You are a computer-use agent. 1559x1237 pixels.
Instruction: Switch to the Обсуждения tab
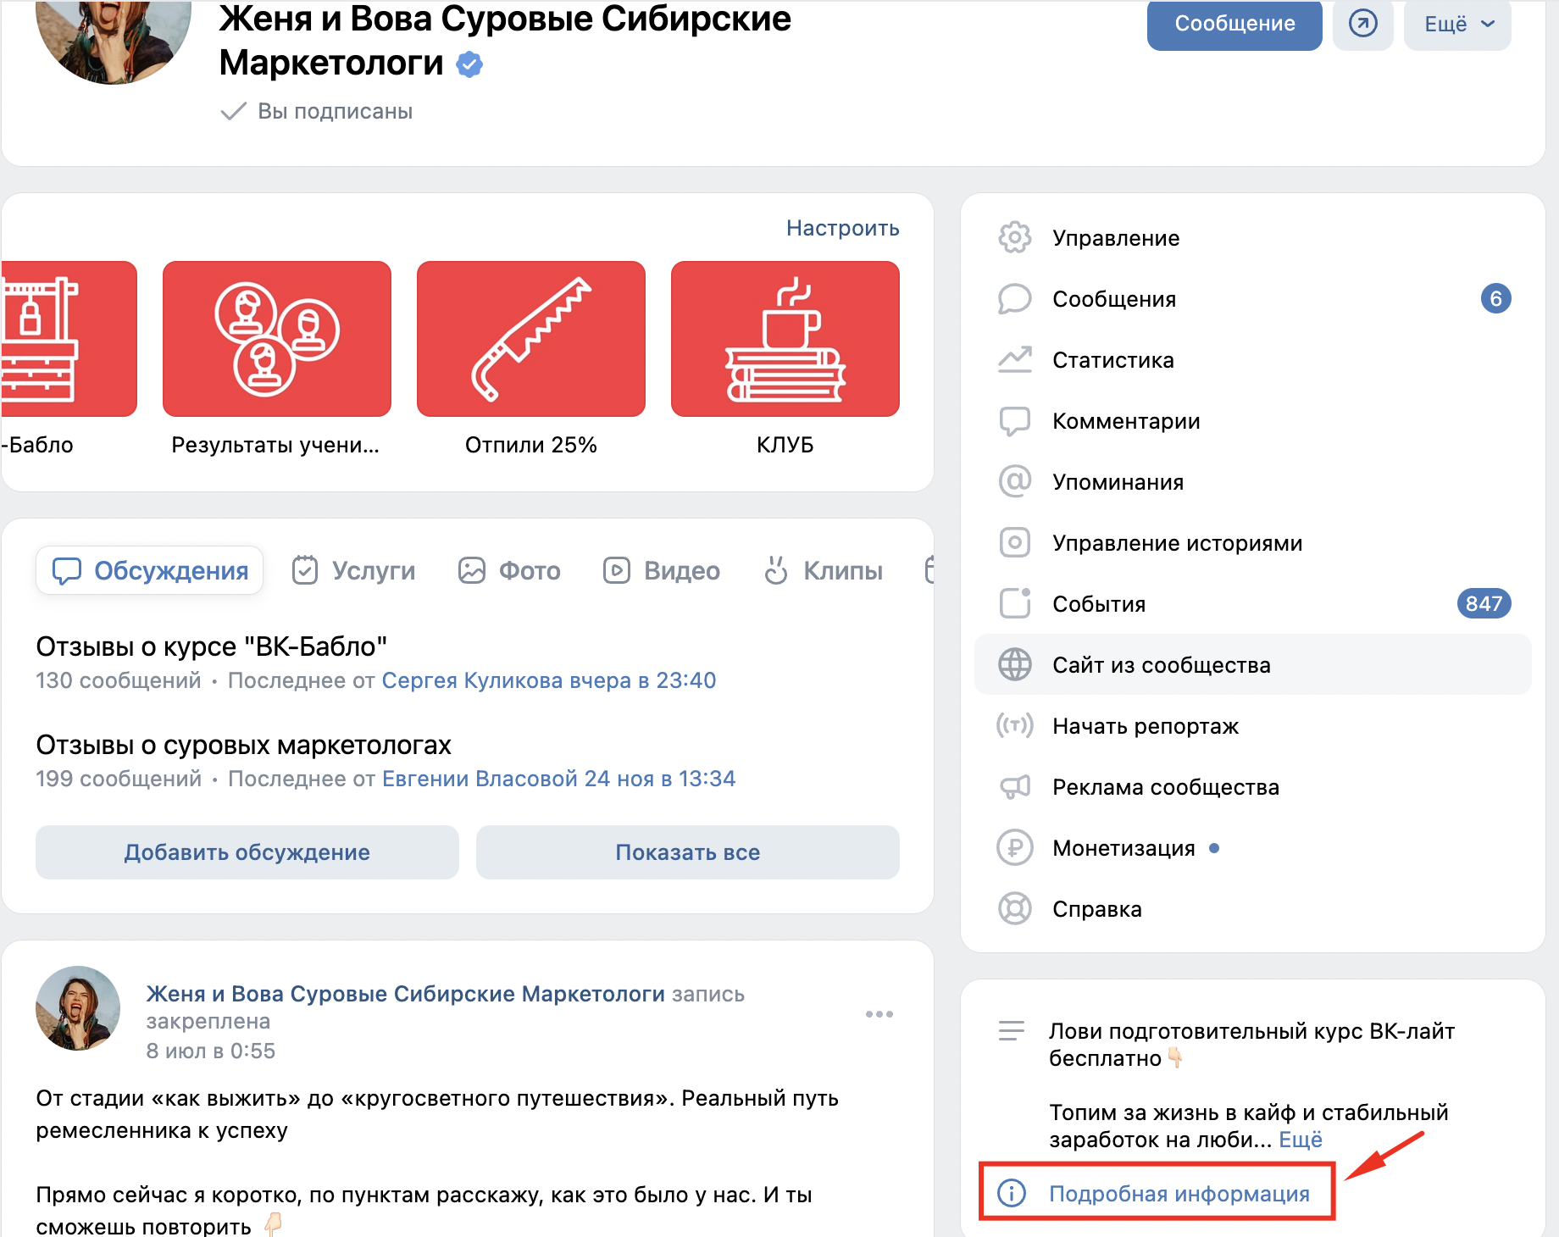(x=150, y=570)
